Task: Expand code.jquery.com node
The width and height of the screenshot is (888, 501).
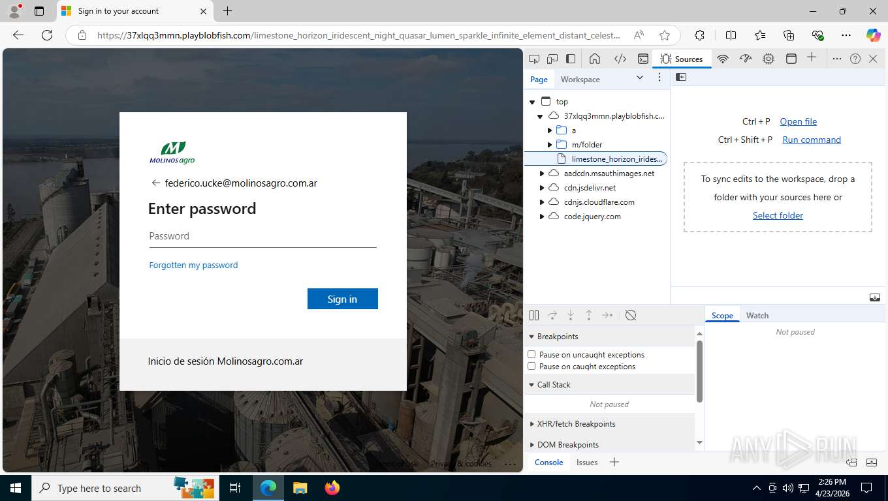Action: pos(542,217)
